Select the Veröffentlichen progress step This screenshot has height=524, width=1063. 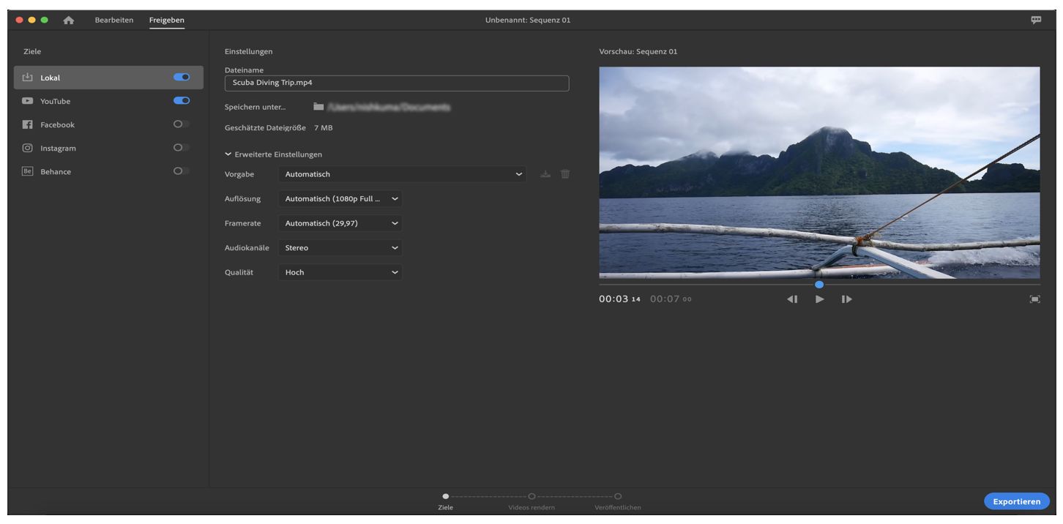click(x=618, y=502)
